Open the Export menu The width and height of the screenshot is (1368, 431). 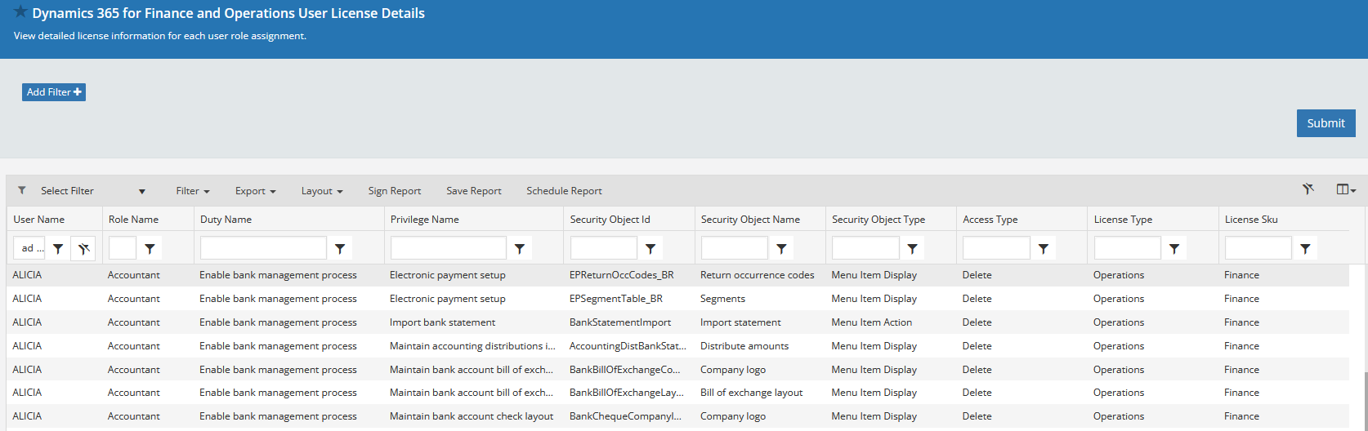tap(255, 191)
